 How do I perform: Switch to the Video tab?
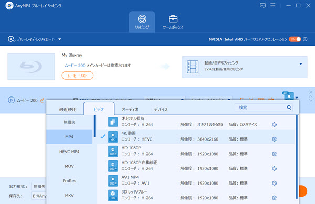(x=99, y=109)
